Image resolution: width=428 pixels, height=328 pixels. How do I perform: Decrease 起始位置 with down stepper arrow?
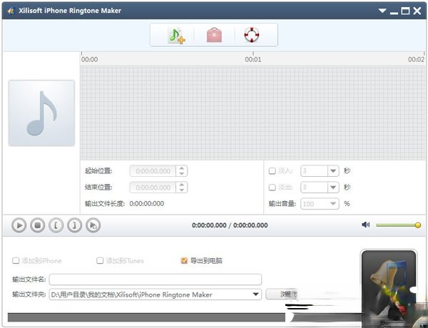181,174
